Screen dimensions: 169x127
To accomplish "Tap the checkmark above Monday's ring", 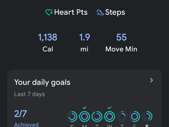I will pyautogui.click(x=84, y=108).
